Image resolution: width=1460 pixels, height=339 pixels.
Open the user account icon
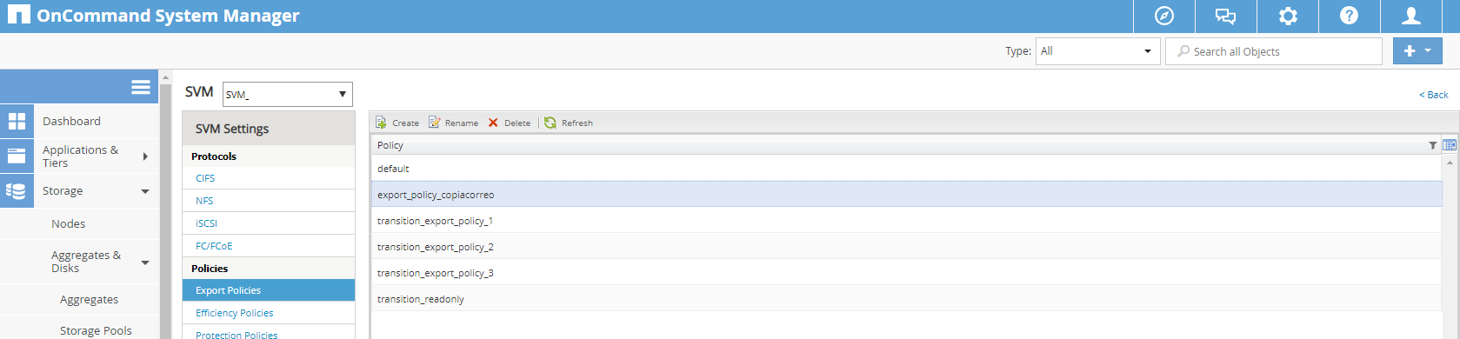point(1411,16)
